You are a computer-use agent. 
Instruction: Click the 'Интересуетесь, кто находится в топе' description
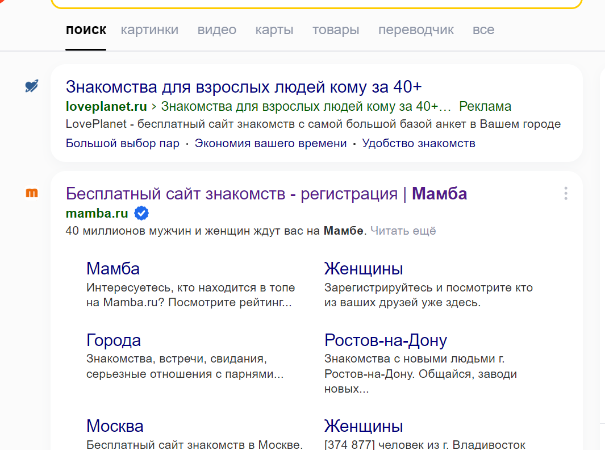click(x=191, y=295)
